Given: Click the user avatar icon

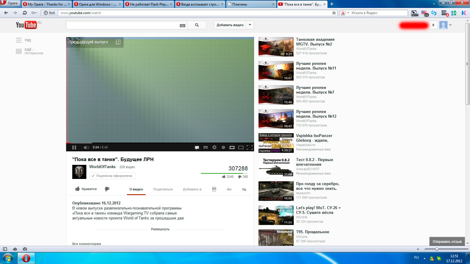Looking at the screenshot, I should click(x=443, y=25).
